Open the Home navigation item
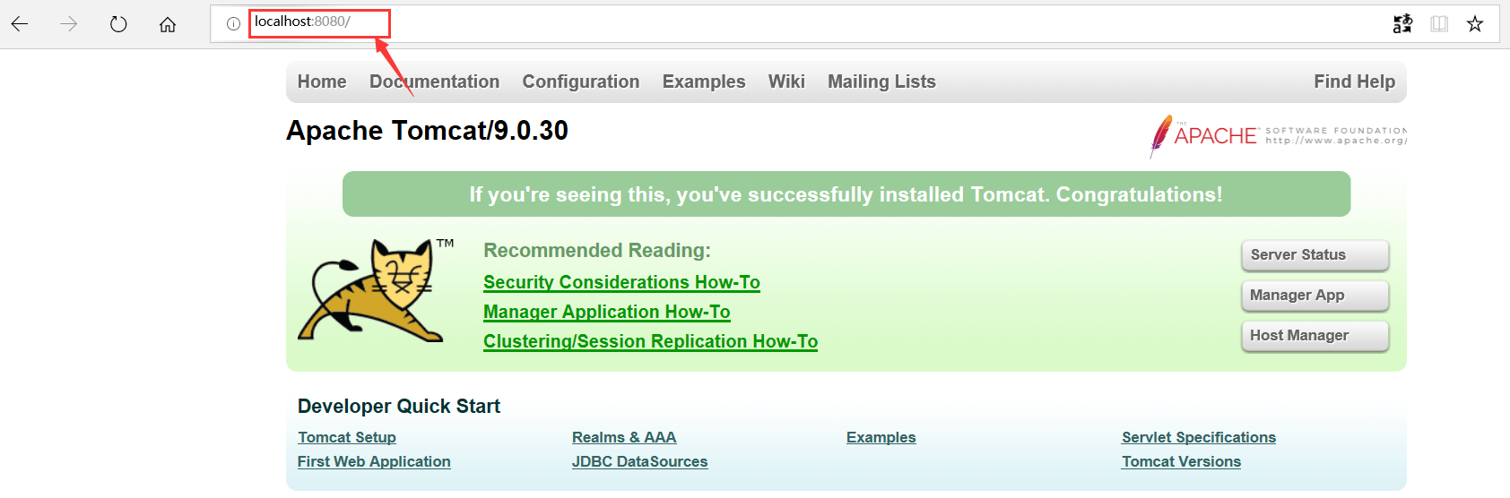Image resolution: width=1510 pixels, height=498 pixels. point(322,82)
